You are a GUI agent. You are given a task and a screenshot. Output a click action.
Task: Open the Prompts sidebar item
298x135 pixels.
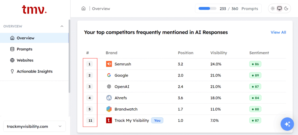34,49
